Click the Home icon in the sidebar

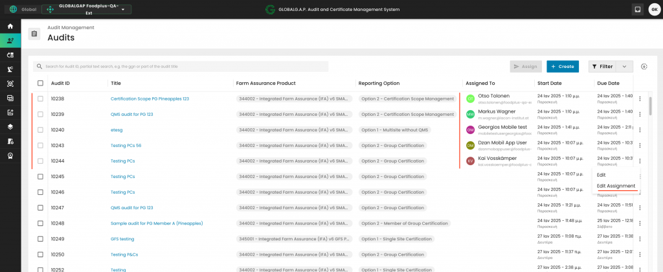[10, 26]
